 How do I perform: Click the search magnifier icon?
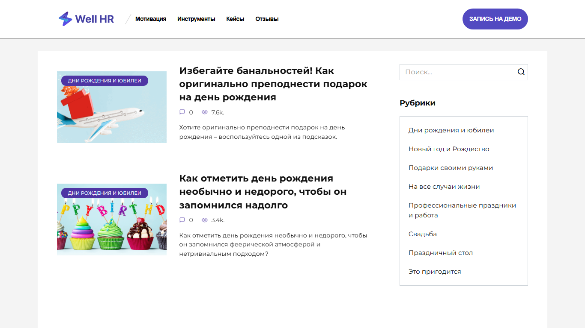521,72
